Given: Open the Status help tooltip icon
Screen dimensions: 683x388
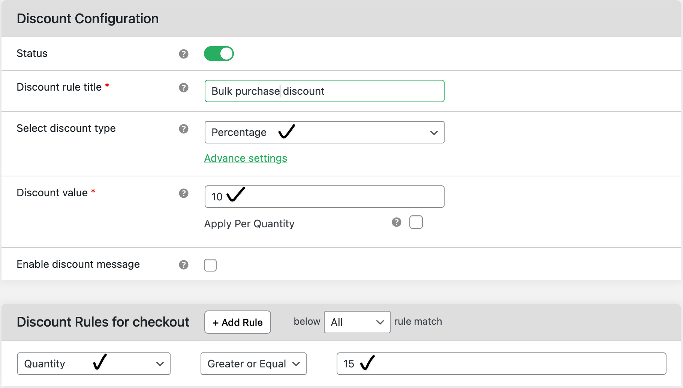Looking at the screenshot, I should [x=183, y=54].
